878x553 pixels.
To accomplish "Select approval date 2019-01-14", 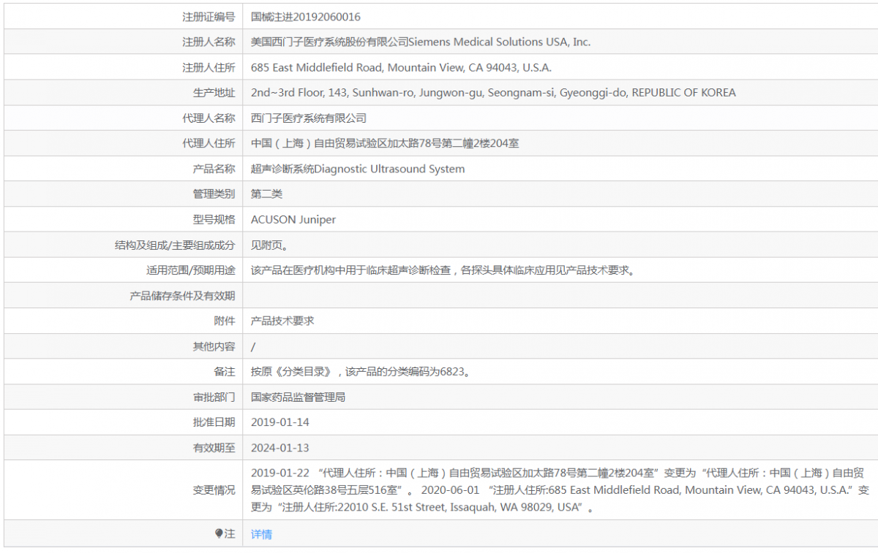I will [280, 422].
